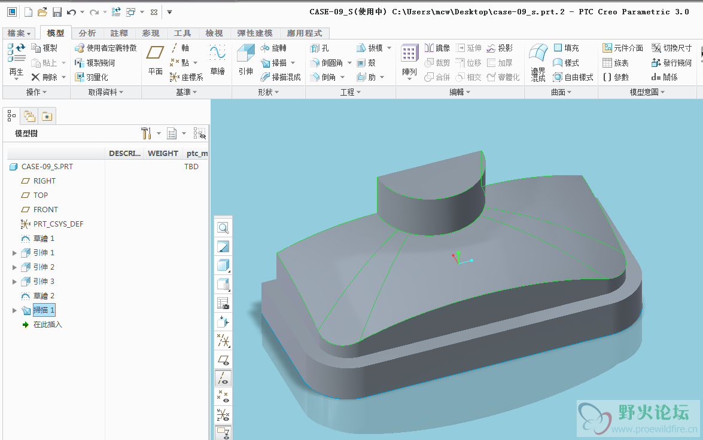Open the 彈性建模 tab
The image size is (703, 440).
pyautogui.click(x=255, y=33)
